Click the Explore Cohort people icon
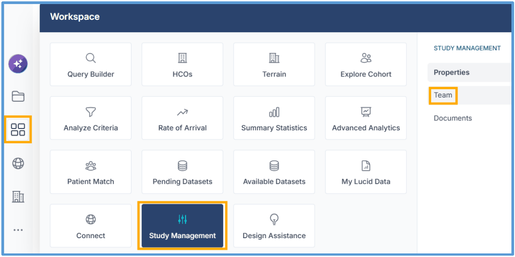Screen dimensions: 515x257 [366, 58]
